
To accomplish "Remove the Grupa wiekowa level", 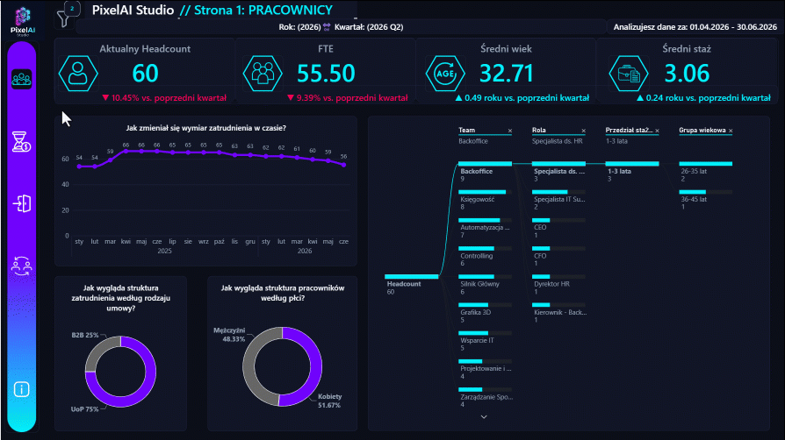I will (x=731, y=131).
